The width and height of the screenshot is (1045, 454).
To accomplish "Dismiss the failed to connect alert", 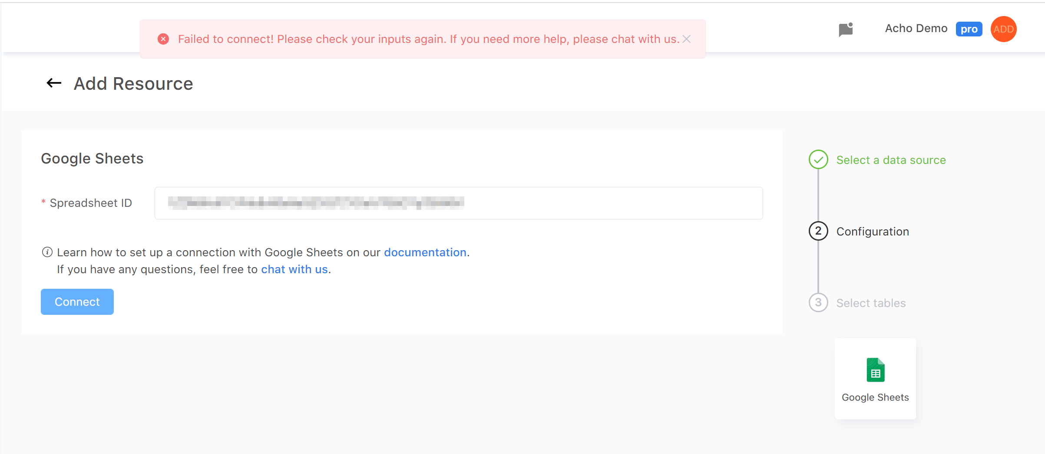I will click(687, 39).
